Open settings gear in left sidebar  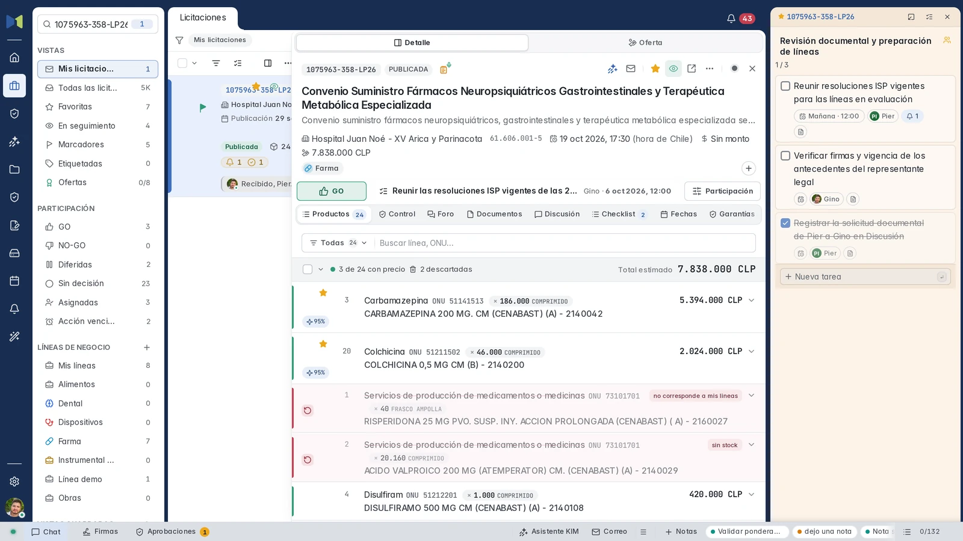pyautogui.click(x=14, y=481)
